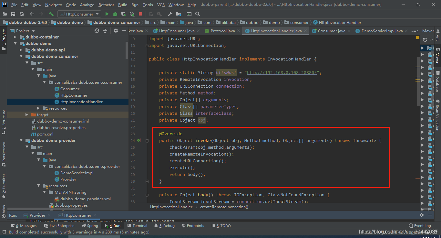Screen dimensions: 441x238
Task: Open the Debug tool window
Action: 164,226
